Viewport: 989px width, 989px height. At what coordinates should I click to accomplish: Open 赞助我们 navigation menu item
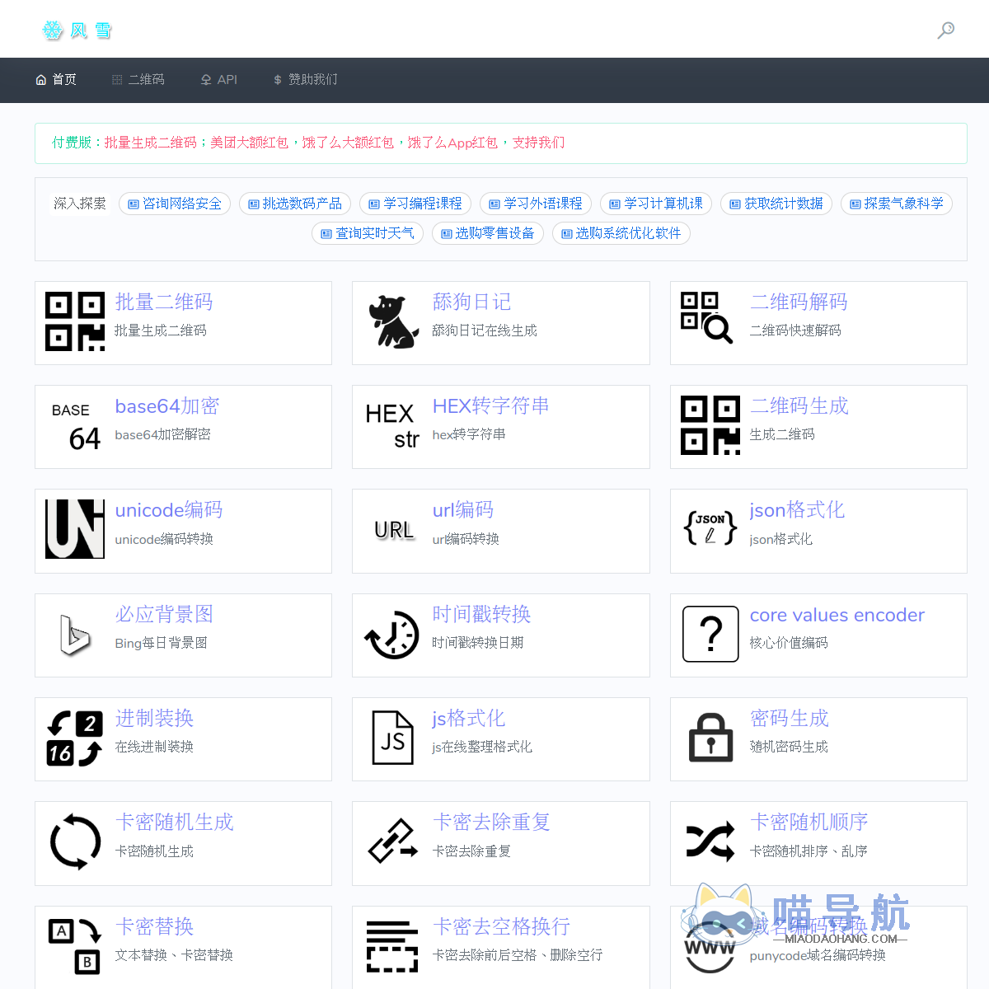click(305, 79)
